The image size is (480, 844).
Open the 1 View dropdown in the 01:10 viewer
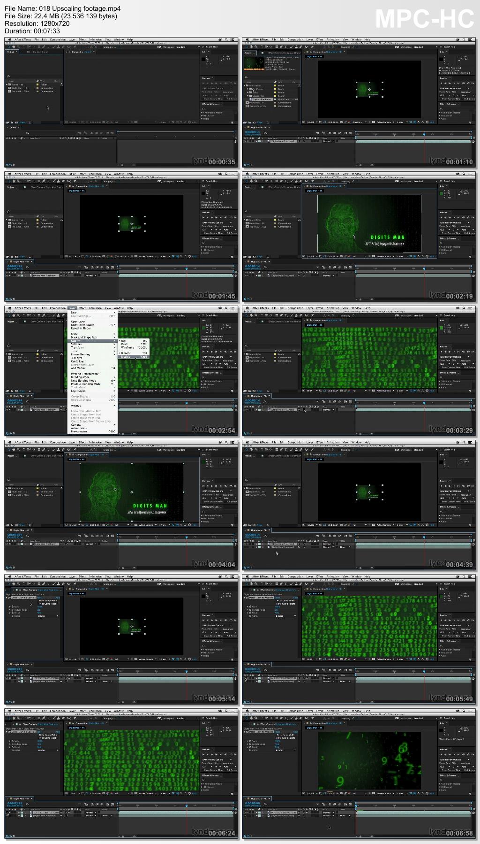tap(401, 122)
